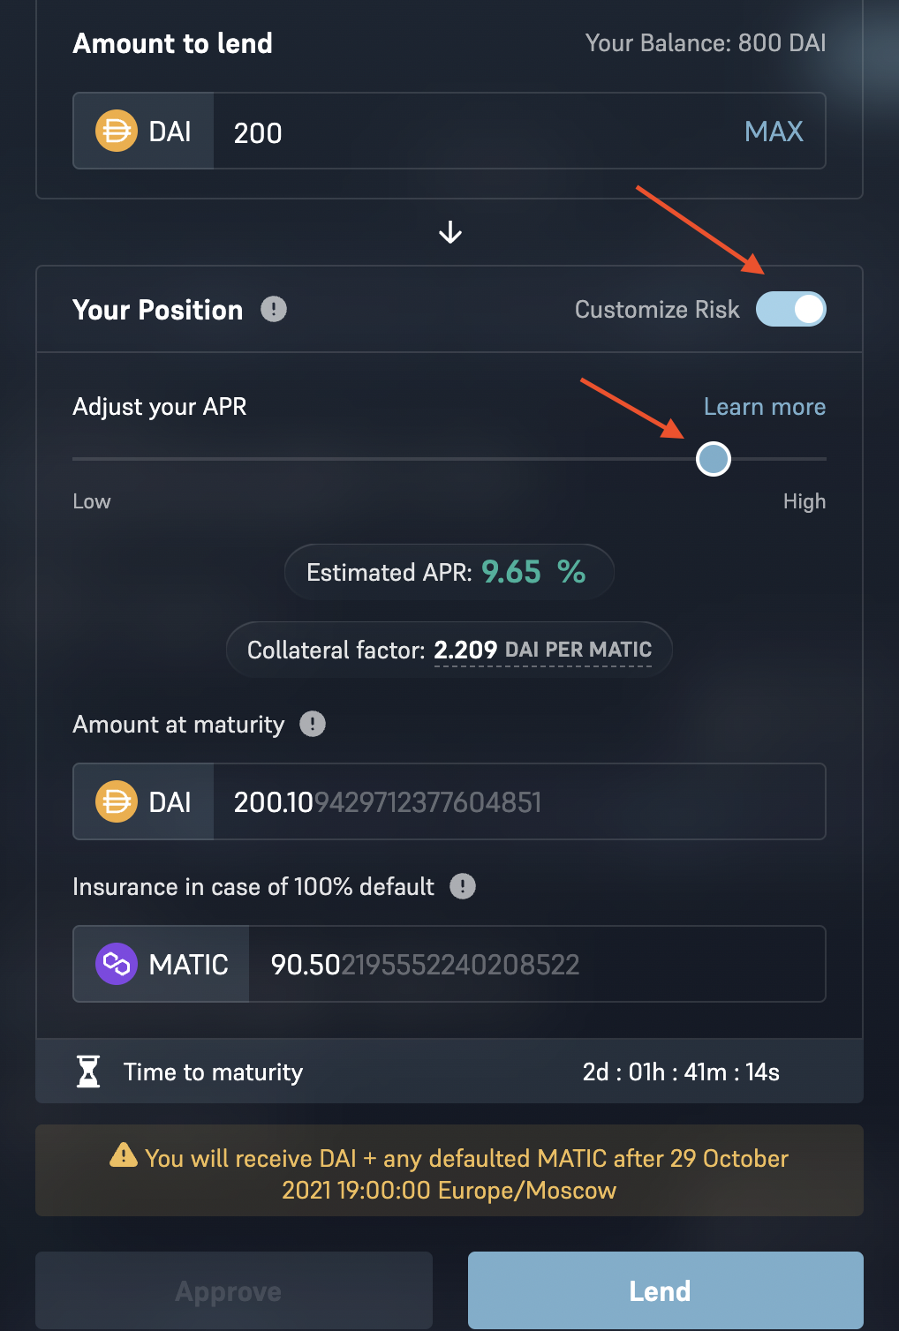This screenshot has height=1331, width=899.
Task: Click the MATIC insurance amount field
Action: click(537, 964)
